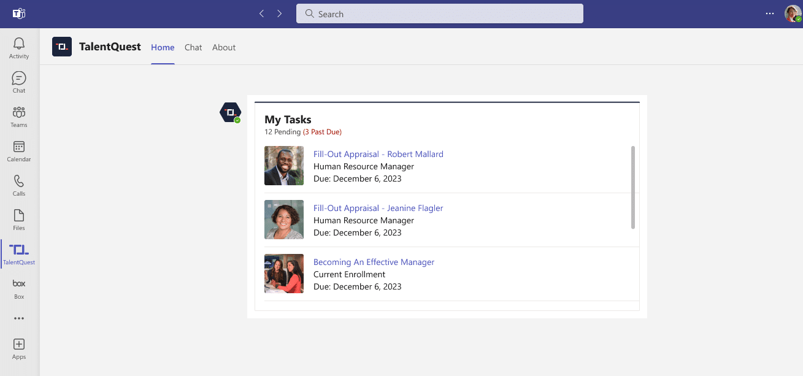Show more apps via sidebar ellipsis
The width and height of the screenshot is (803, 376).
[19, 318]
